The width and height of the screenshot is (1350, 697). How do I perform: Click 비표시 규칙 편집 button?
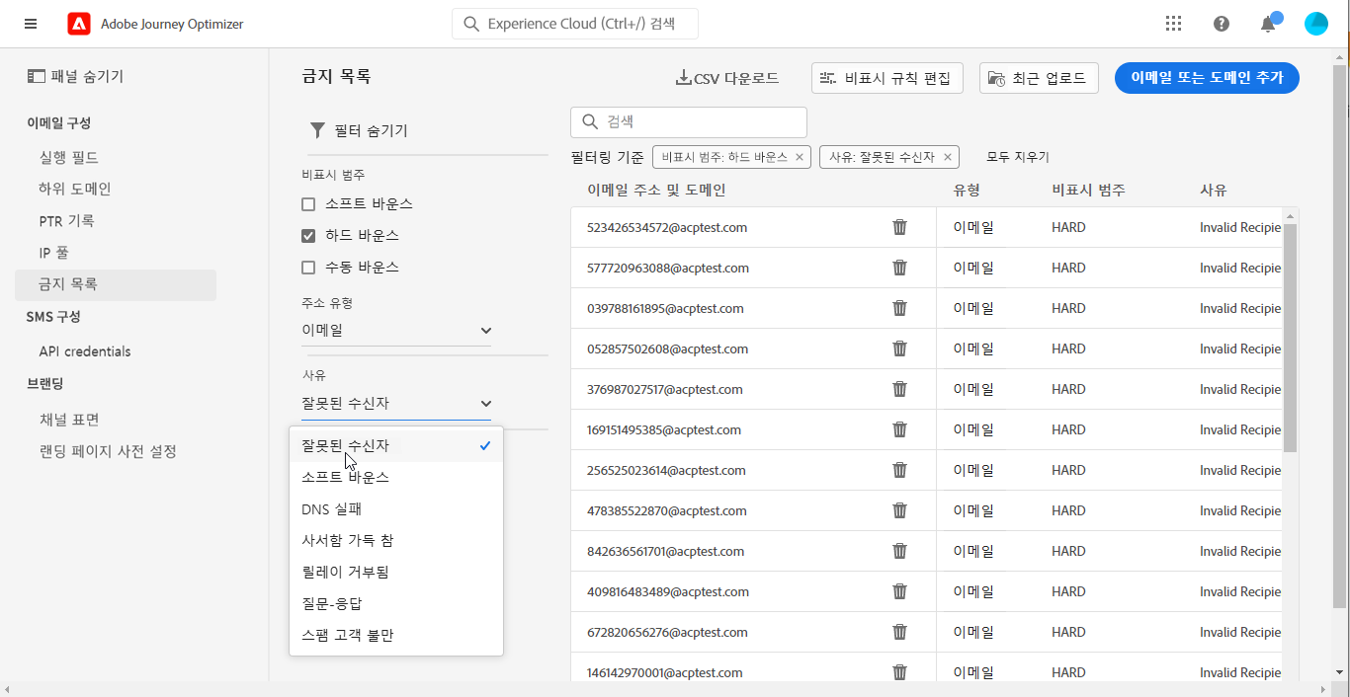pyautogui.click(x=887, y=78)
